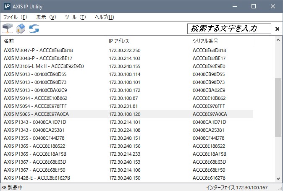Click serial number cell ACCC8E61627B
Image resolution: width=283 pixels, height=191 pixels.
point(209,178)
